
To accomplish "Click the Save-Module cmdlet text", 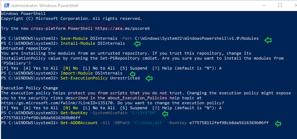I will 74,38.
